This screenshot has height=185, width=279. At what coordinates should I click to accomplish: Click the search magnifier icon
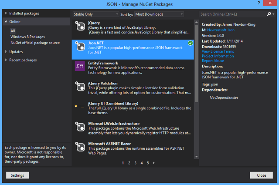(269, 14)
